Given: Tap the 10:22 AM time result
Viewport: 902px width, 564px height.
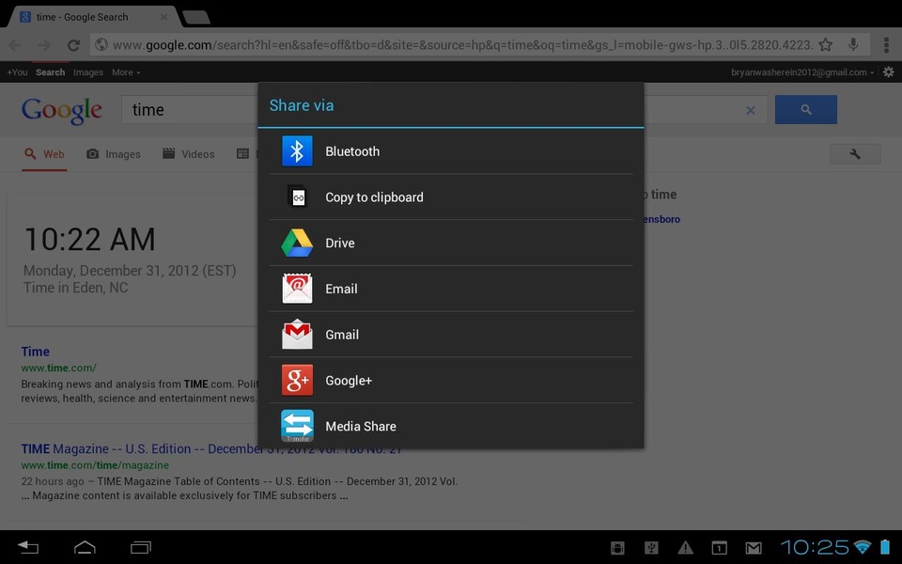Looking at the screenshot, I should click(x=90, y=240).
